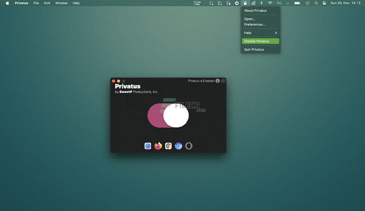The image size is (365, 211).
Task: Toggle the large Privatus enable switch
Action: (x=168, y=116)
